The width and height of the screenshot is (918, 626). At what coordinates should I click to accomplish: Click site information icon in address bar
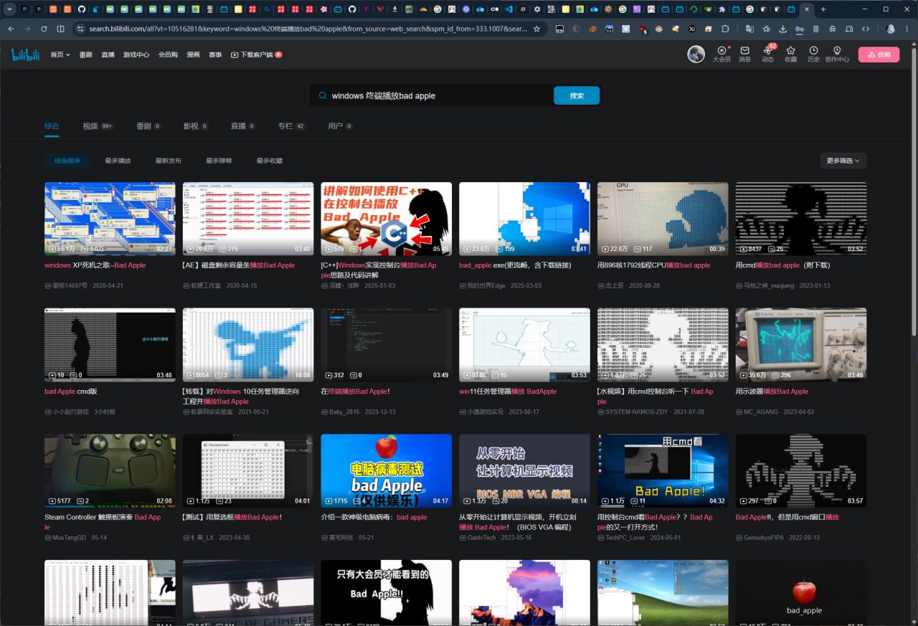[x=80, y=29]
